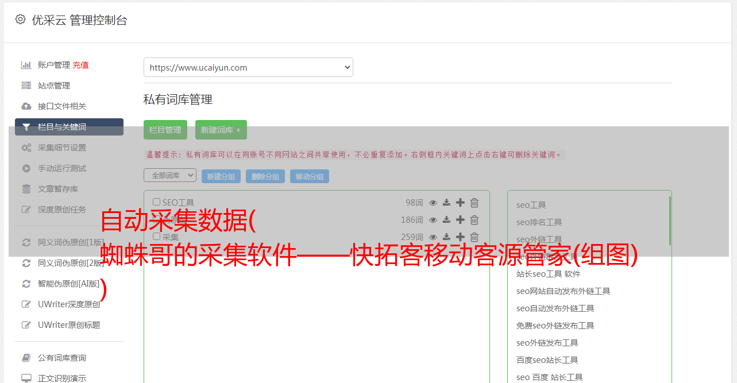The width and height of the screenshot is (737, 383).
Task: Check the SEO工具 checkbox
Action: point(156,202)
